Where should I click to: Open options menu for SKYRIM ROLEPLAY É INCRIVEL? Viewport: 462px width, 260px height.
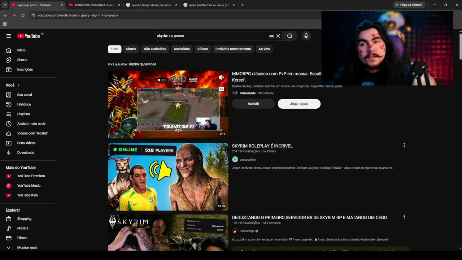[x=404, y=145]
